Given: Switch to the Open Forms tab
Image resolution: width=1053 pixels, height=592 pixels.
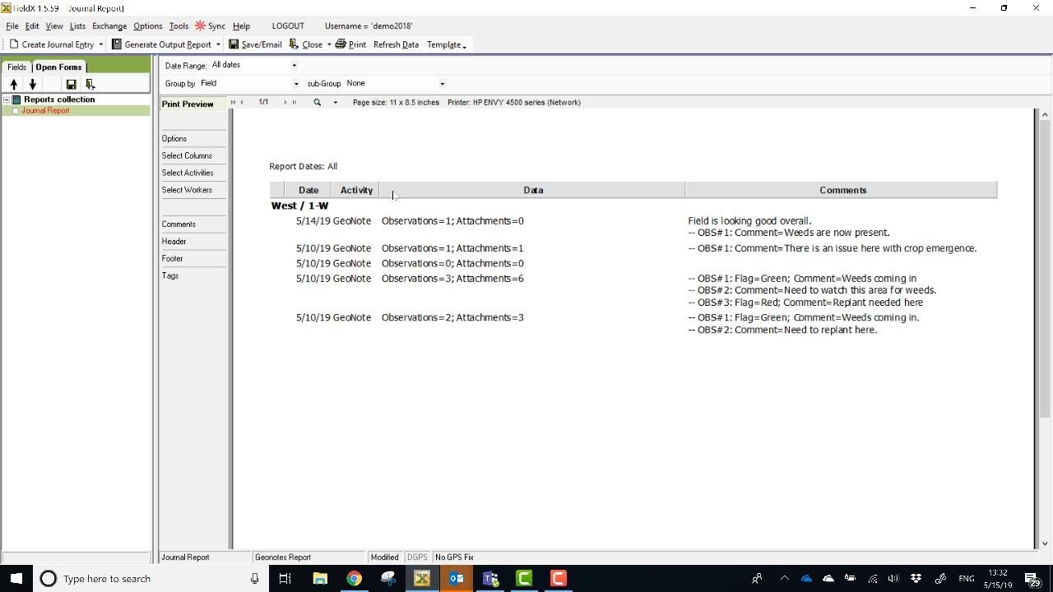Looking at the screenshot, I should 58,67.
